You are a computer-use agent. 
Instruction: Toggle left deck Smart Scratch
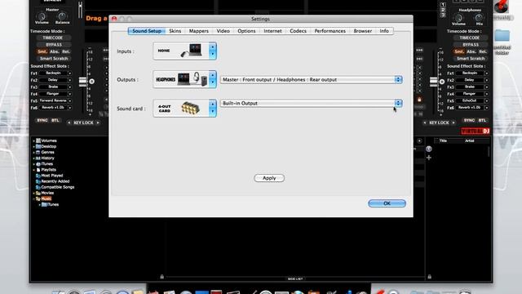54,58
